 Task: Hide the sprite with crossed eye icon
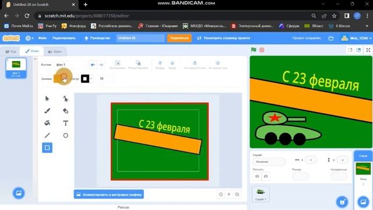pos(266,176)
